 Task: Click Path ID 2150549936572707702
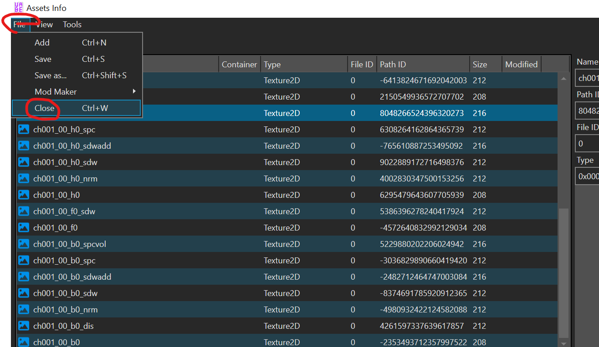click(422, 97)
